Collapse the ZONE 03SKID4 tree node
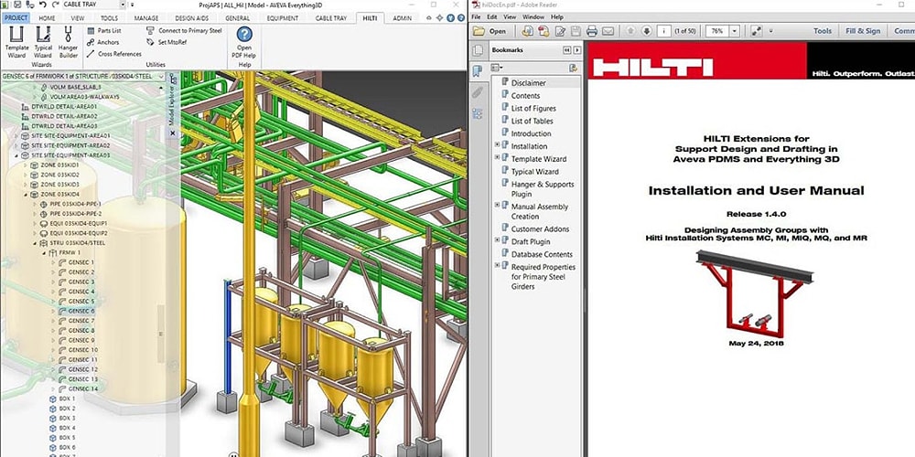The image size is (915, 457). [25, 194]
